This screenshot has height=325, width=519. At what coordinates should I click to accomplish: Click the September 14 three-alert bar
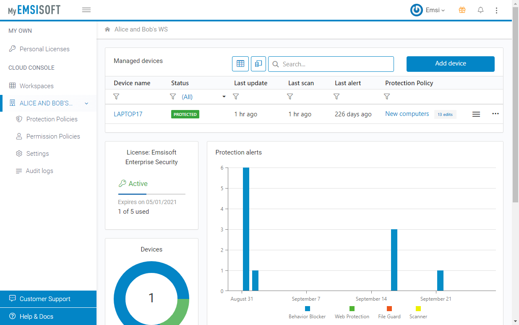pos(394,260)
